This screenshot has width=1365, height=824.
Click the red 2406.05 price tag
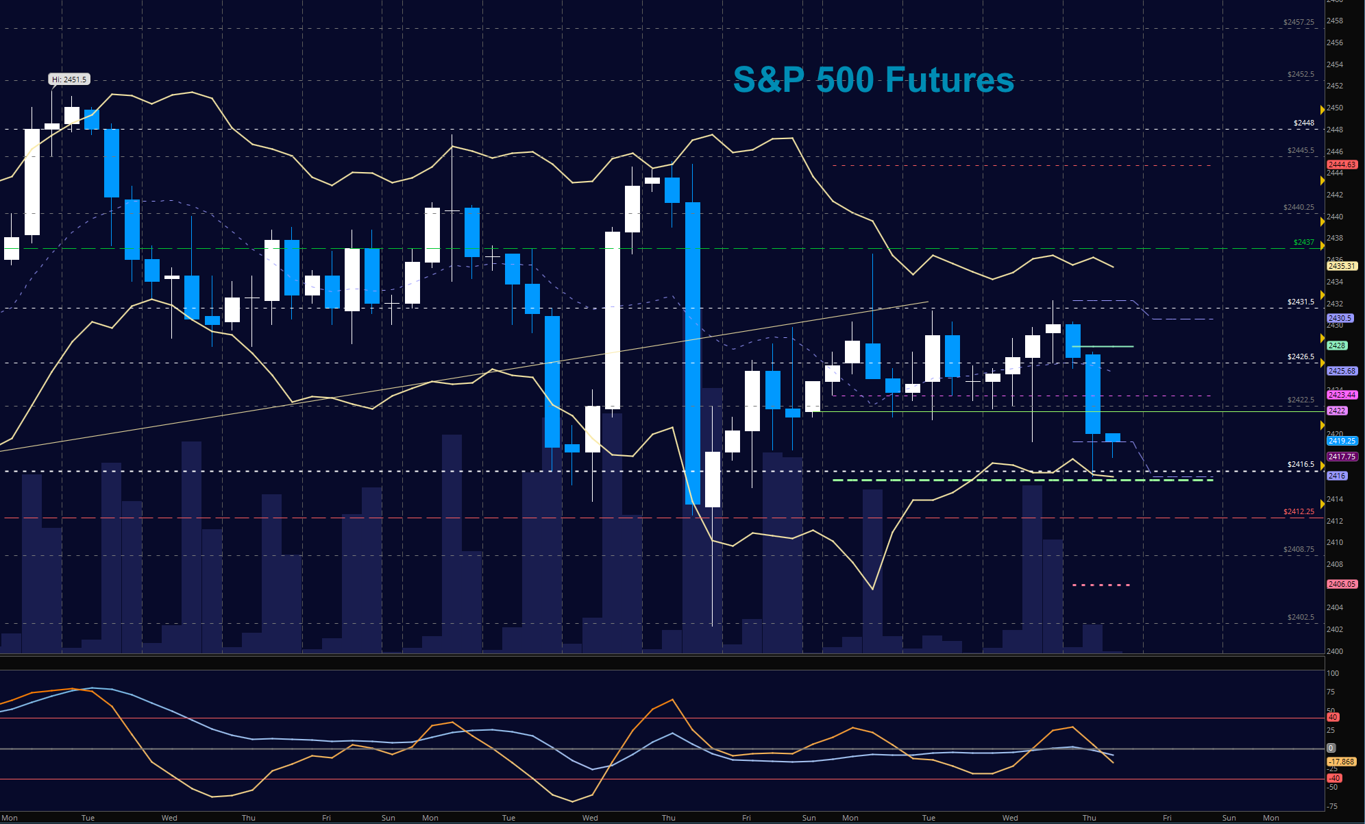pos(1341,584)
